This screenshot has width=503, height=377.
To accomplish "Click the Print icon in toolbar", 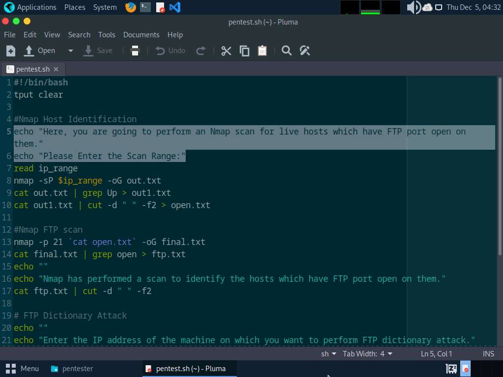I will click(135, 51).
